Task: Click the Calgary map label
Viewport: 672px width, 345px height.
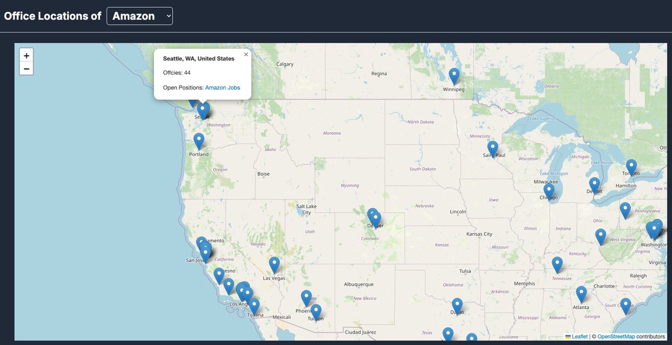Action: point(285,64)
